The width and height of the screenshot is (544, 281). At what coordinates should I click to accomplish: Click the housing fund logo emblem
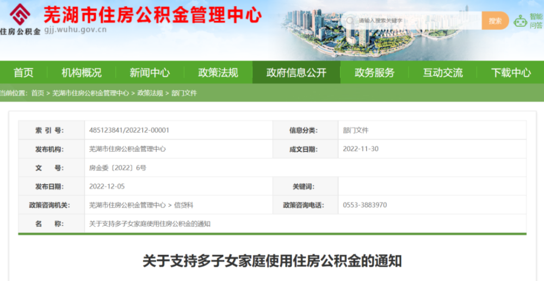pyautogui.click(x=20, y=15)
